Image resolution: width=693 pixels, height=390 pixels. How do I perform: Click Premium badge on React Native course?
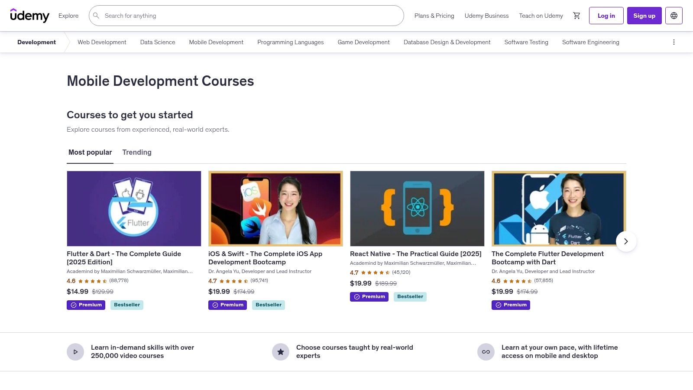369,297
